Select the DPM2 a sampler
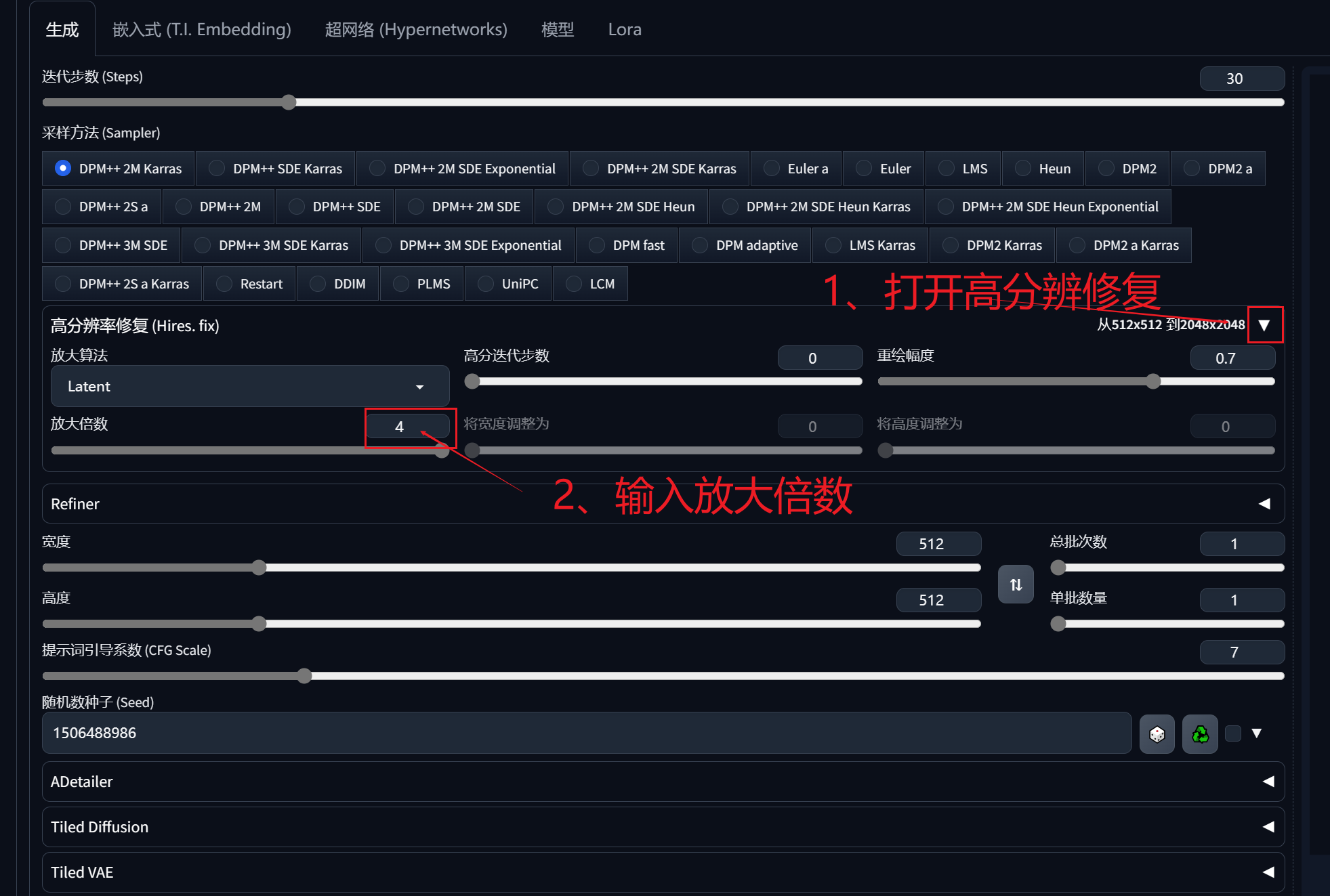1330x896 pixels. (x=1218, y=169)
